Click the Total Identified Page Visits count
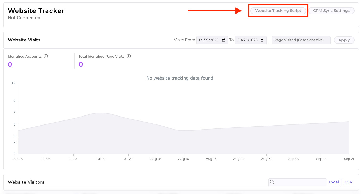Screen dimensions: 362x194 click(x=81, y=64)
